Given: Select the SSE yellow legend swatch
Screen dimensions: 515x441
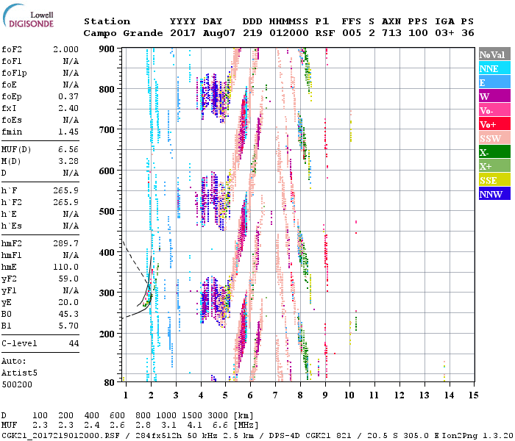Looking at the screenshot, I should [x=494, y=180].
